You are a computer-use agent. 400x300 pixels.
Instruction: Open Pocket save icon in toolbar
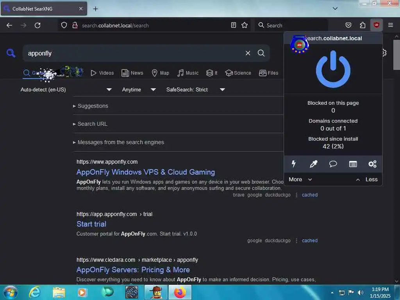pyautogui.click(x=348, y=25)
